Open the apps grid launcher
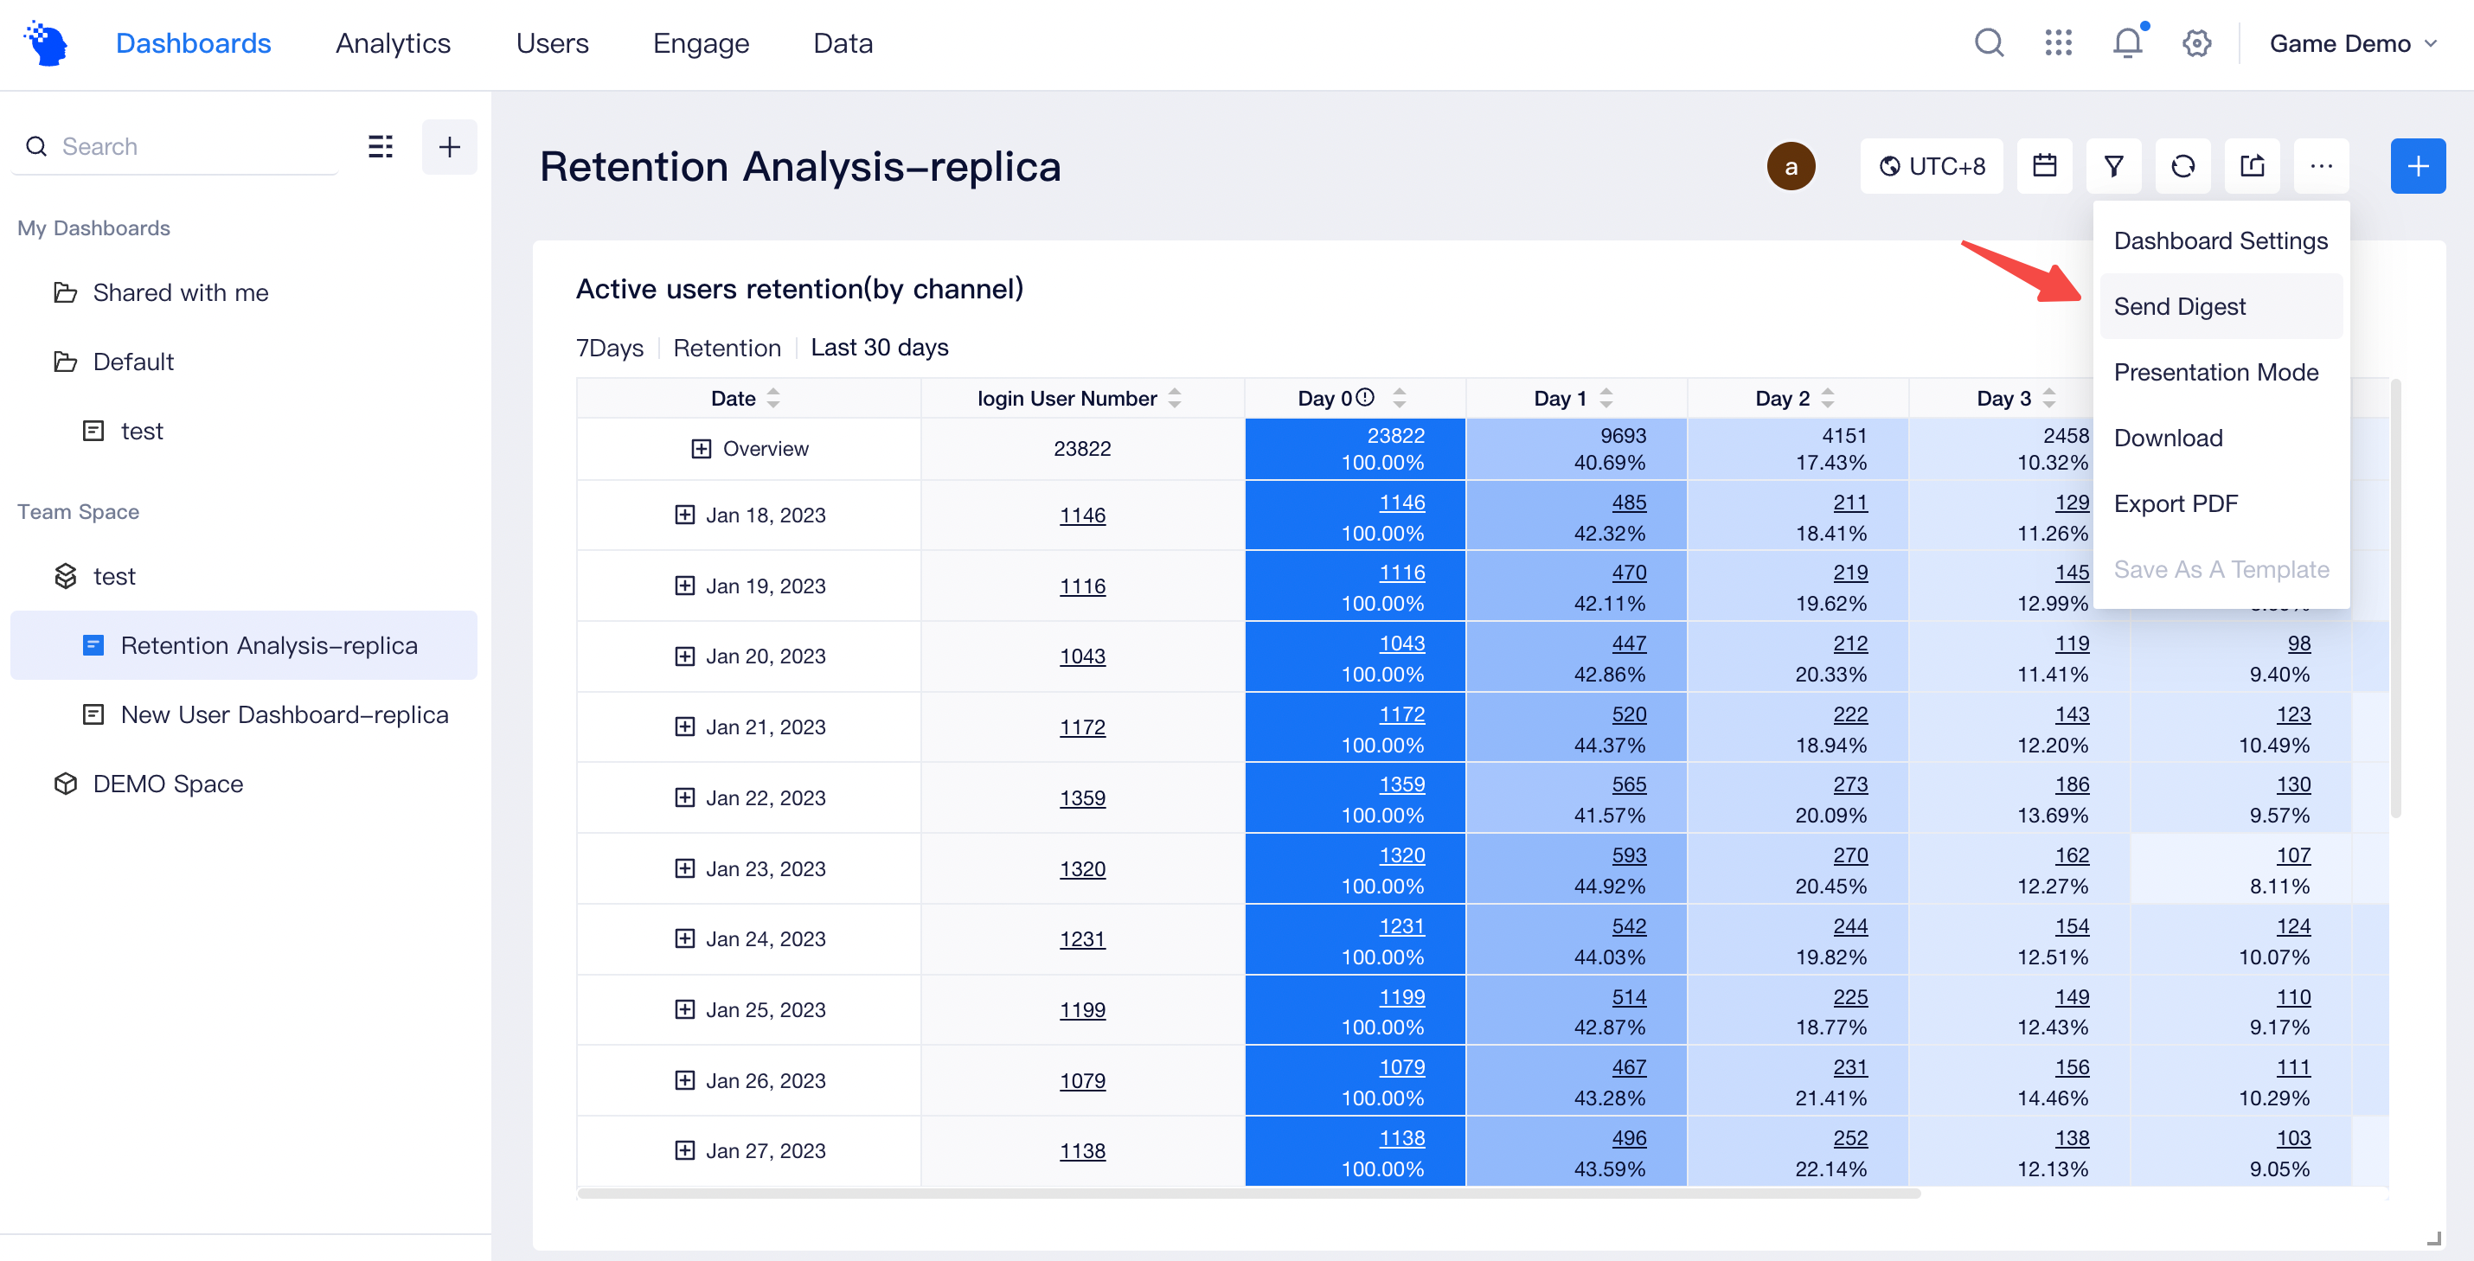2474x1261 pixels. pyautogui.click(x=2058, y=43)
